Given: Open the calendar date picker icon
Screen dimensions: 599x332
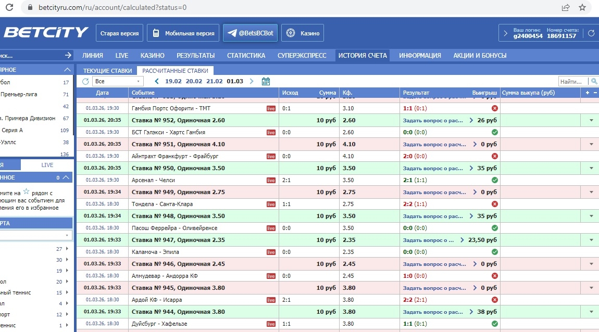Looking at the screenshot, I should [x=266, y=81].
